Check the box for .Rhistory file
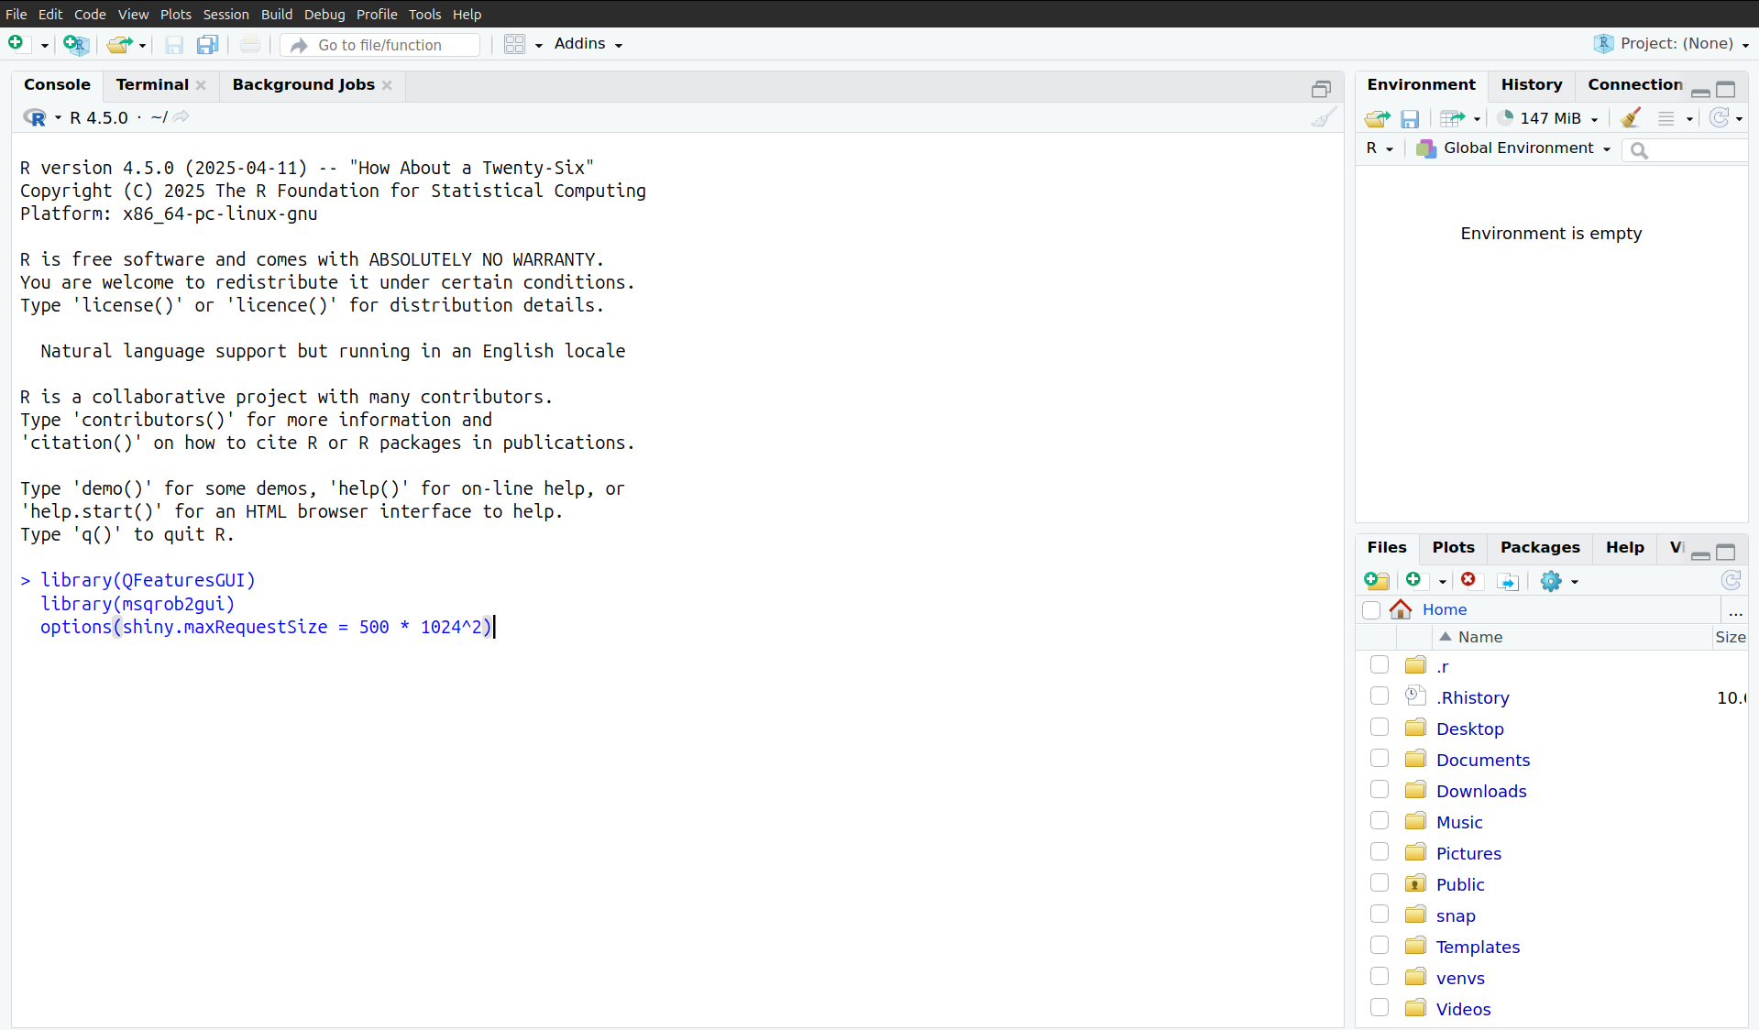The image size is (1759, 1030). (1380, 696)
